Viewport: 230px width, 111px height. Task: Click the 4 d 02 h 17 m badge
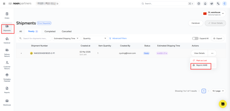point(162,53)
